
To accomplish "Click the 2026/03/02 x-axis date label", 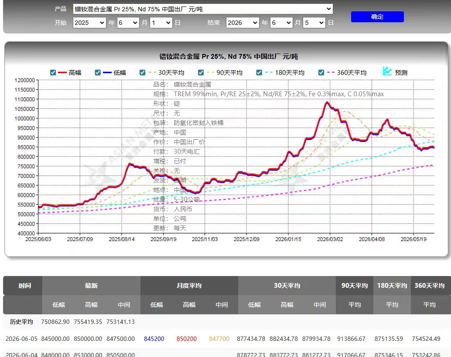I will [330, 239].
